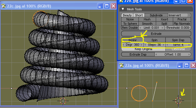The width and height of the screenshot is (196, 108).
Task: Decrease Steps value with left arrow
Action: [x=145, y=45]
